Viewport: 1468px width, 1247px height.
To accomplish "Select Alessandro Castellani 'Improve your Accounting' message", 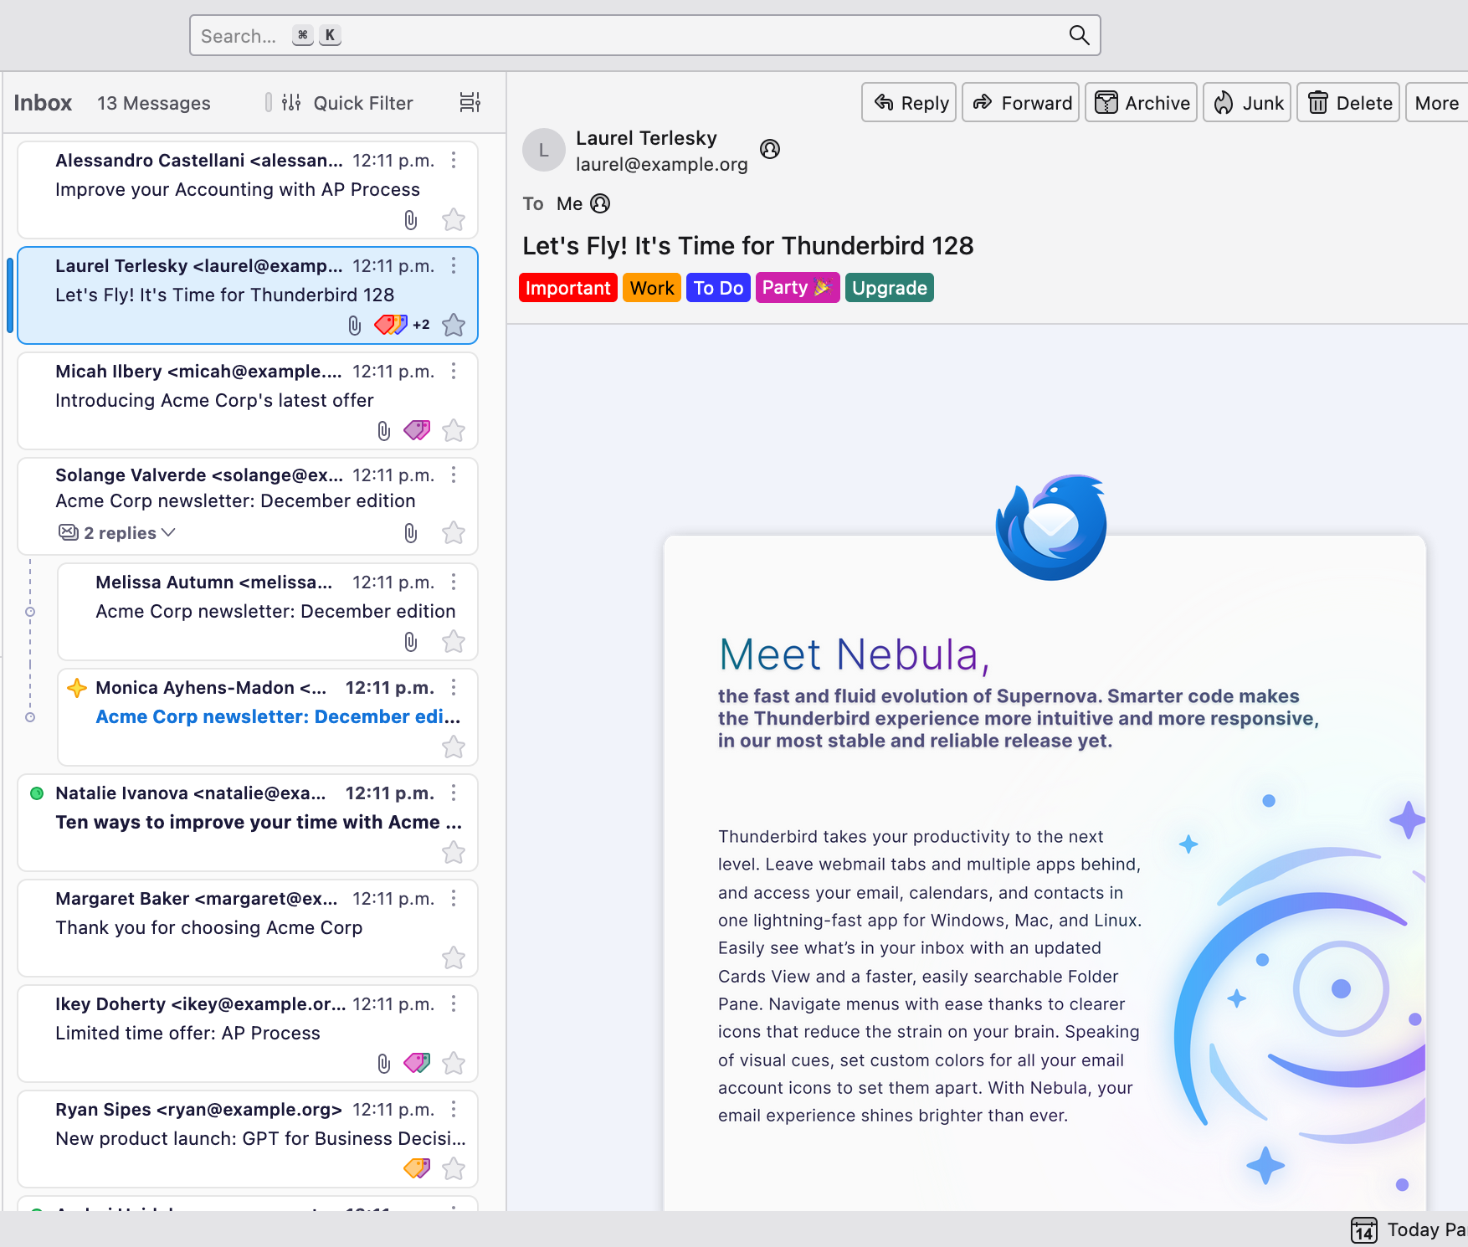I will point(248,189).
